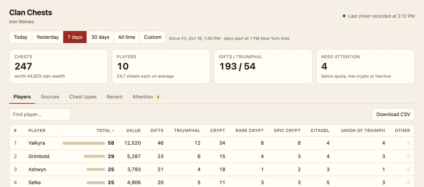Select player Selka in the table
Screen dimensions: 424x187
35,182
